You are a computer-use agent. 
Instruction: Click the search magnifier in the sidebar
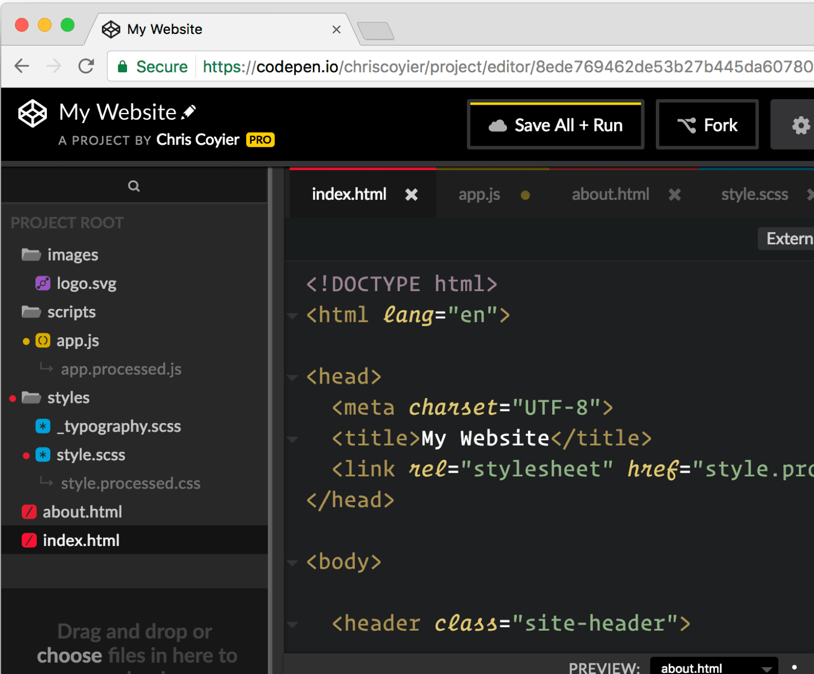point(134,185)
